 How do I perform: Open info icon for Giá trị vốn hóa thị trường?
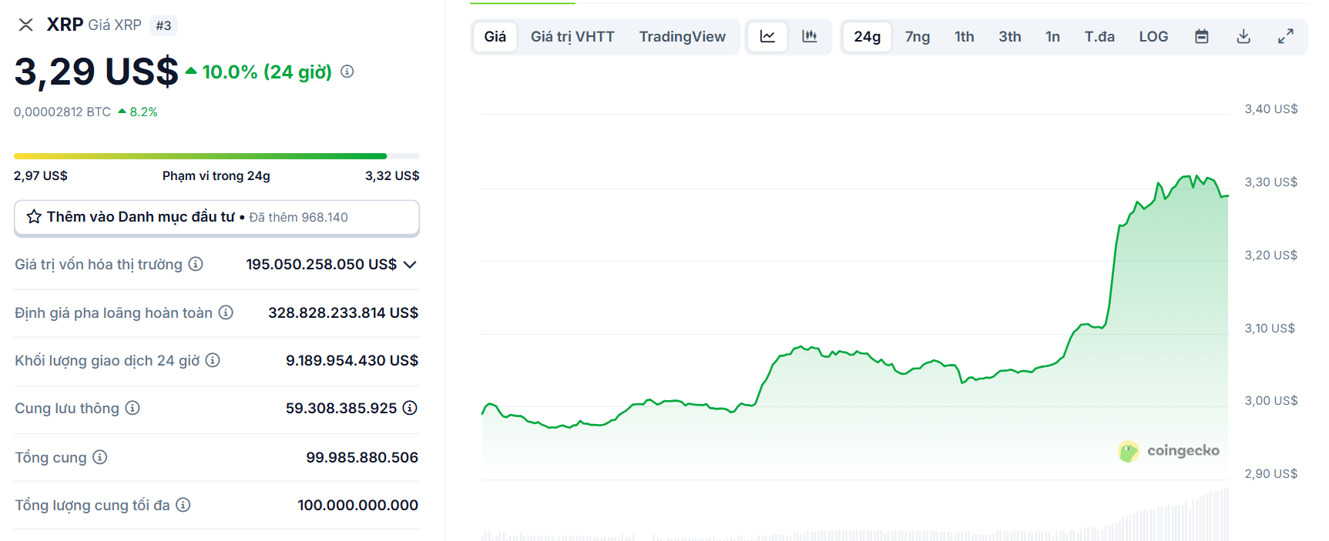(x=196, y=264)
